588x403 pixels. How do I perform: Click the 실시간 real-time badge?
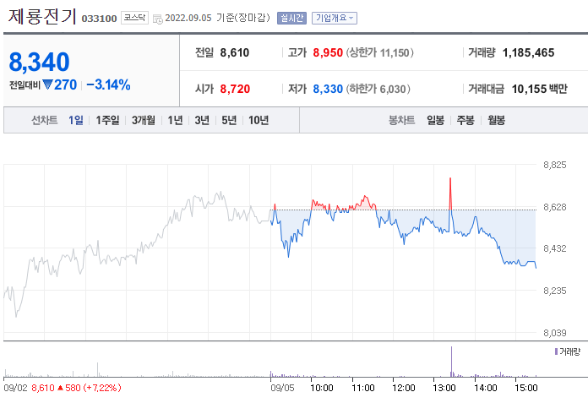click(x=291, y=18)
